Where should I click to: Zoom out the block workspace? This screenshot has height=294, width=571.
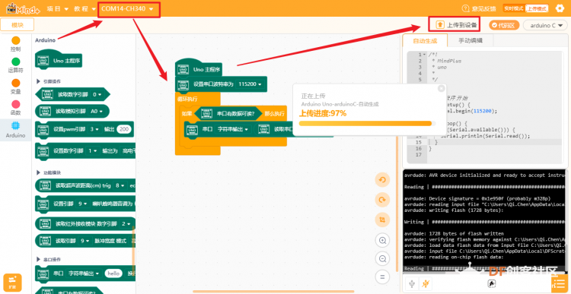coord(382,259)
